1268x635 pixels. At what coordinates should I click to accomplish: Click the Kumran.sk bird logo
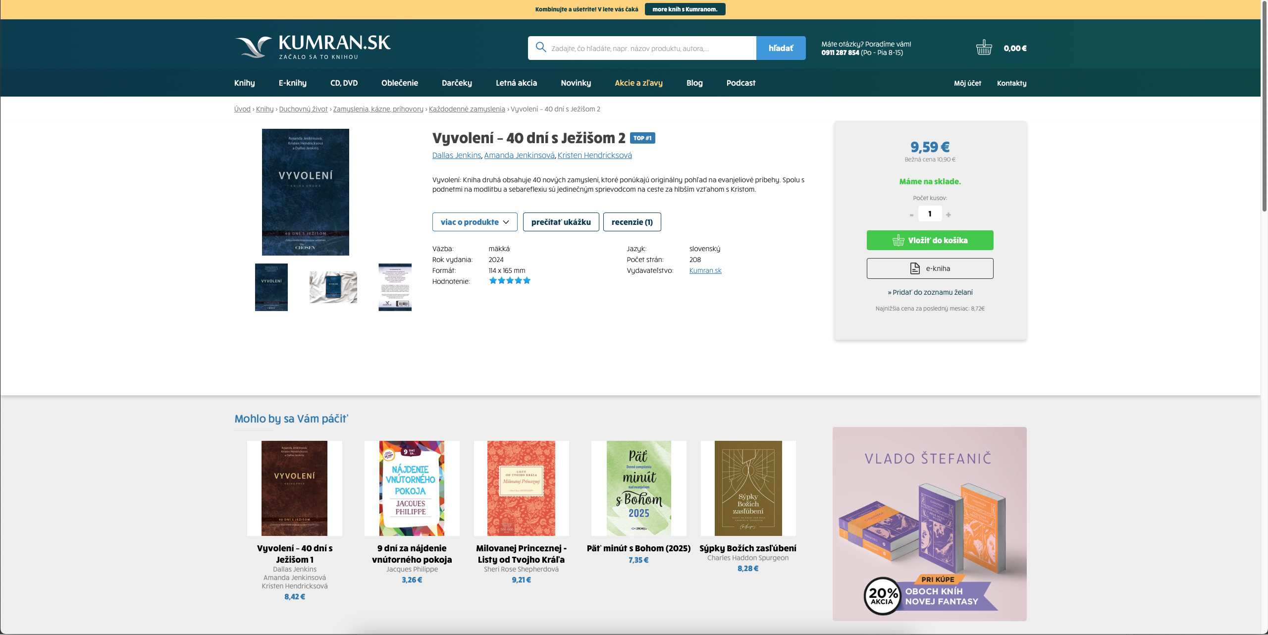253,47
